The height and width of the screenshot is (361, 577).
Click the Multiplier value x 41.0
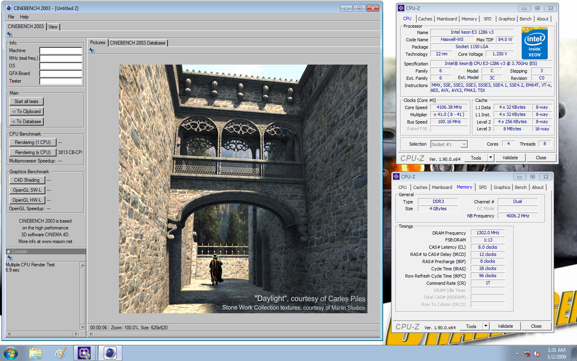coord(449,114)
